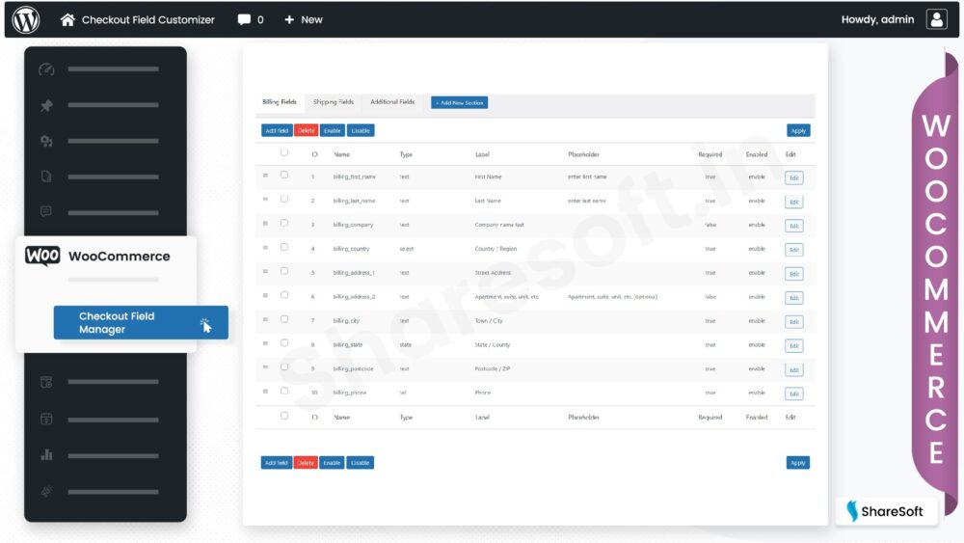Tick checkbox for billing_company
The height and width of the screenshot is (543, 964).
tap(284, 223)
